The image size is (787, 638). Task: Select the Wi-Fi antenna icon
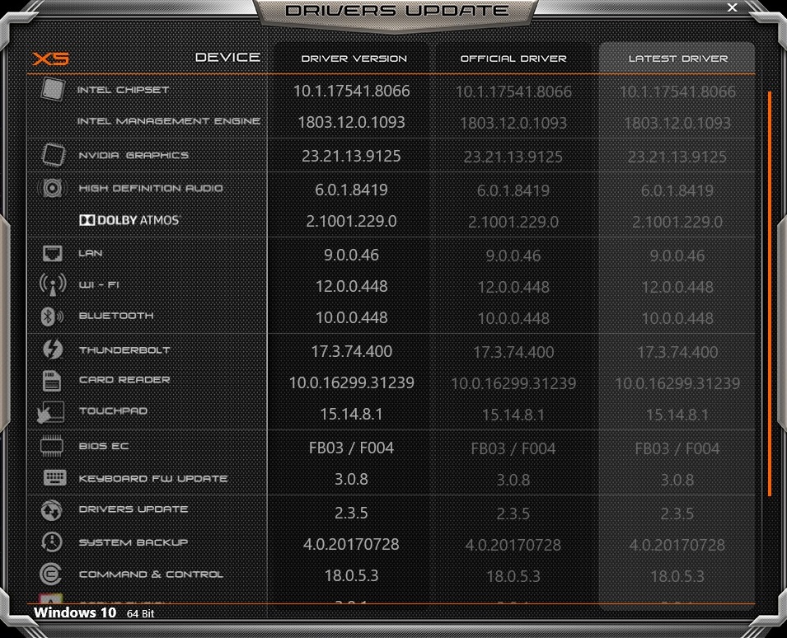tap(53, 284)
